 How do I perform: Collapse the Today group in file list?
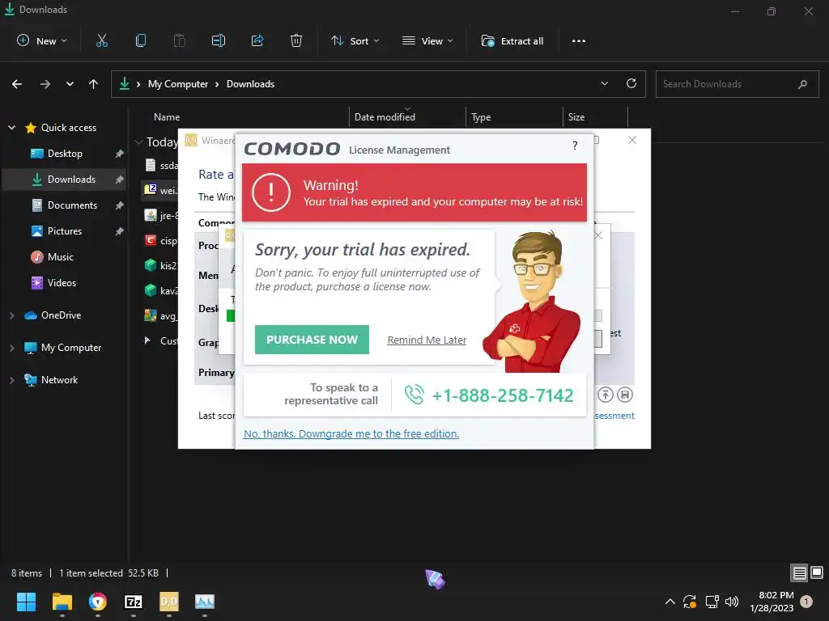point(138,142)
